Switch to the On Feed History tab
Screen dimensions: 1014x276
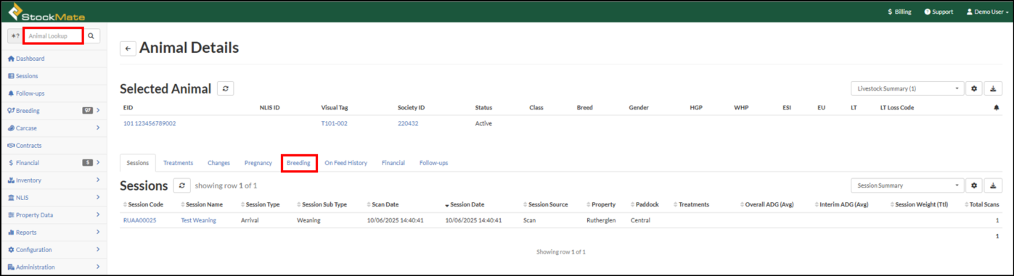(346, 163)
